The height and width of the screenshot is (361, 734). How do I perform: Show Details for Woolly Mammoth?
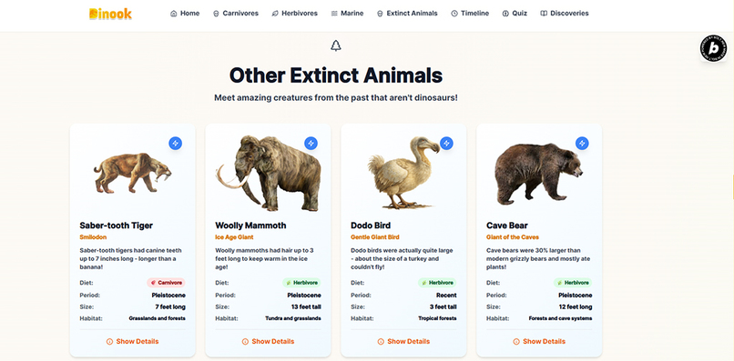point(268,341)
